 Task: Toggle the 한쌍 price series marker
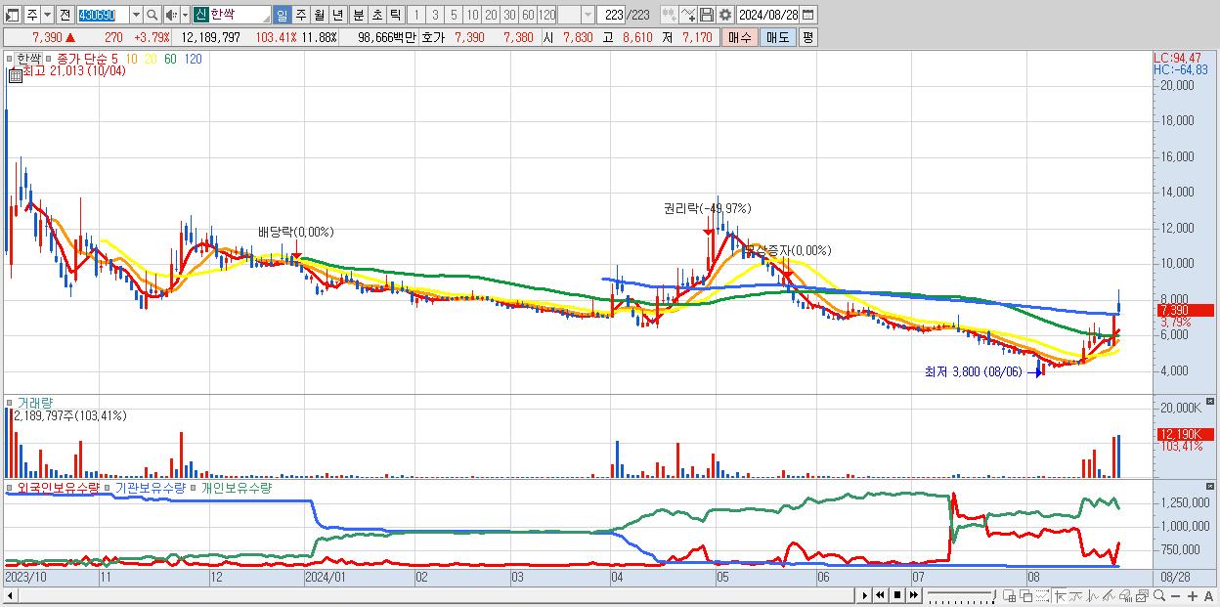pyautogui.click(x=11, y=59)
